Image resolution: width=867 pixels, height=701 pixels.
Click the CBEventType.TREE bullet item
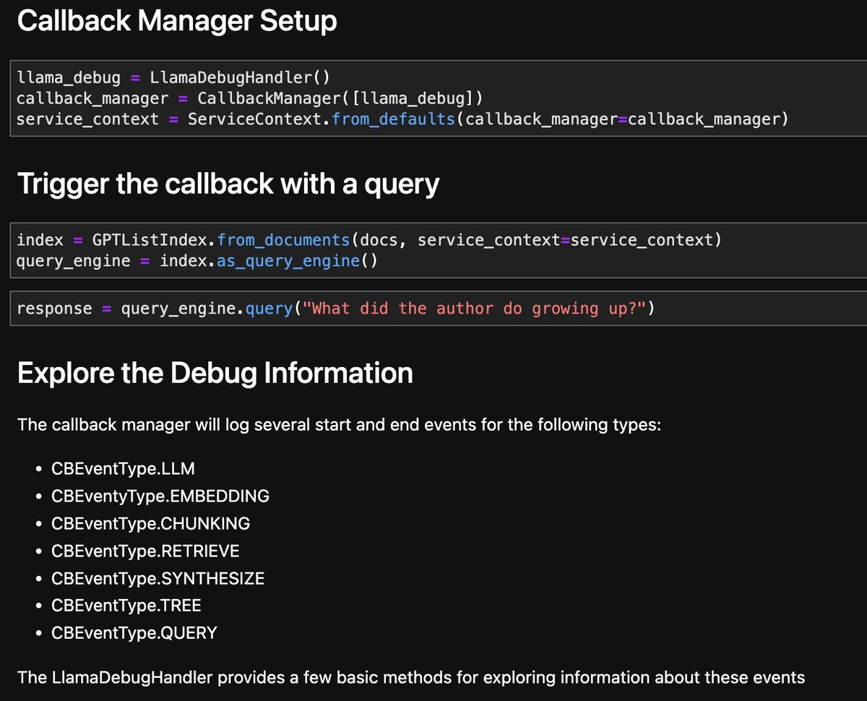coord(126,606)
